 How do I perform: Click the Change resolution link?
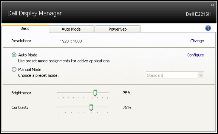coord(197,41)
